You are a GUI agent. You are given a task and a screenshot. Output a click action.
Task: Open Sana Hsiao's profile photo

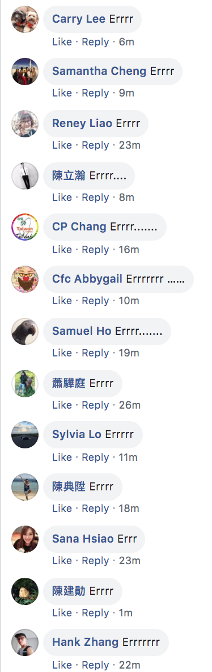[x=25, y=539]
